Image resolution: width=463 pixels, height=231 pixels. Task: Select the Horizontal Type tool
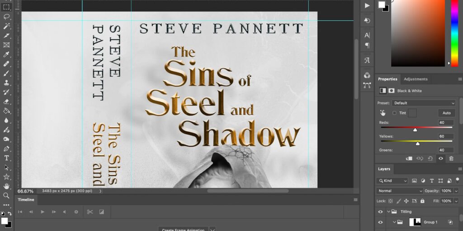pyautogui.click(x=6, y=158)
